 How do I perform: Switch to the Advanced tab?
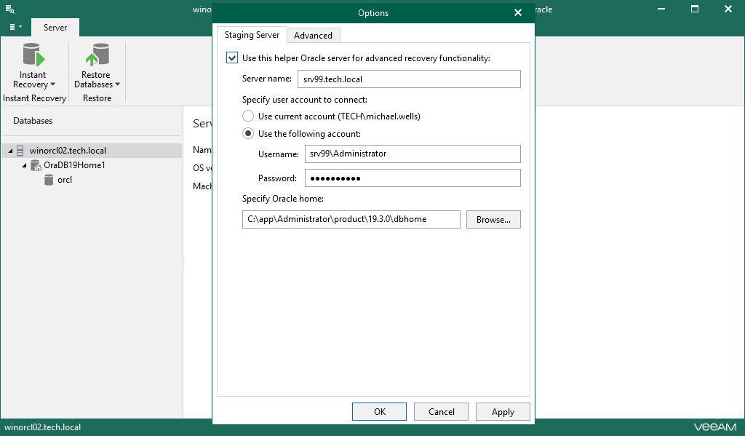coord(313,35)
